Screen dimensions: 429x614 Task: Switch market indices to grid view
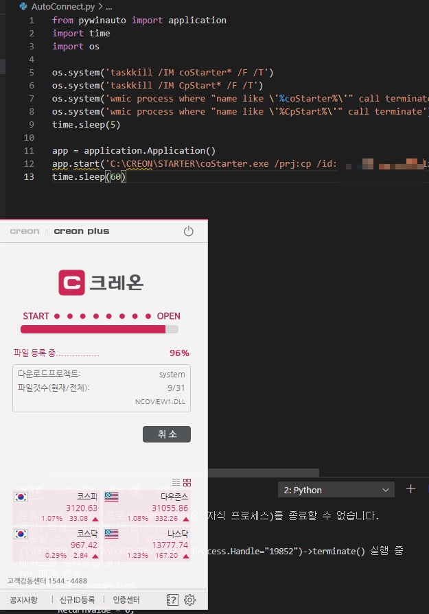point(187,482)
